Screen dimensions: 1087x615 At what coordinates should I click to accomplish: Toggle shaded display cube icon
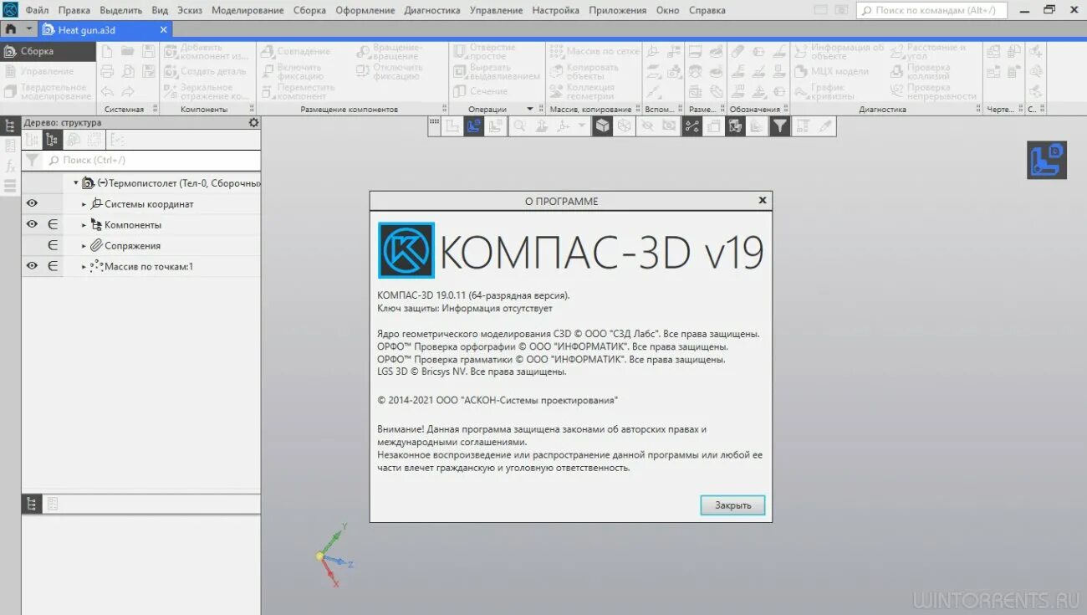tap(602, 126)
